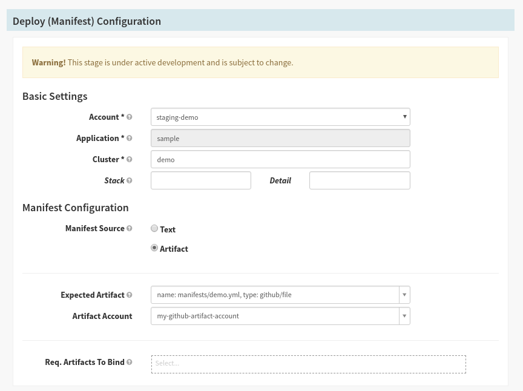Click the Deploy (Manifest) Configuration header
The image size is (523, 391).
[87, 21]
